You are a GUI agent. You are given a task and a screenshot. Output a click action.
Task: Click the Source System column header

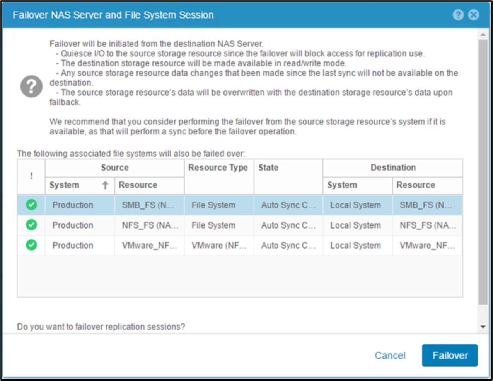point(80,185)
